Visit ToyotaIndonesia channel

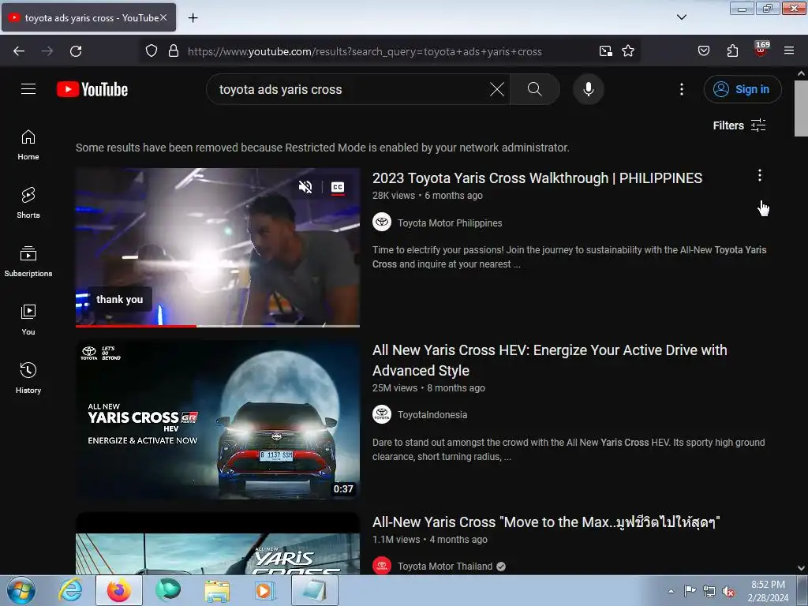click(432, 415)
